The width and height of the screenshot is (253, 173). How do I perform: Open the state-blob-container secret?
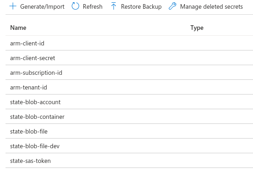point(37,117)
